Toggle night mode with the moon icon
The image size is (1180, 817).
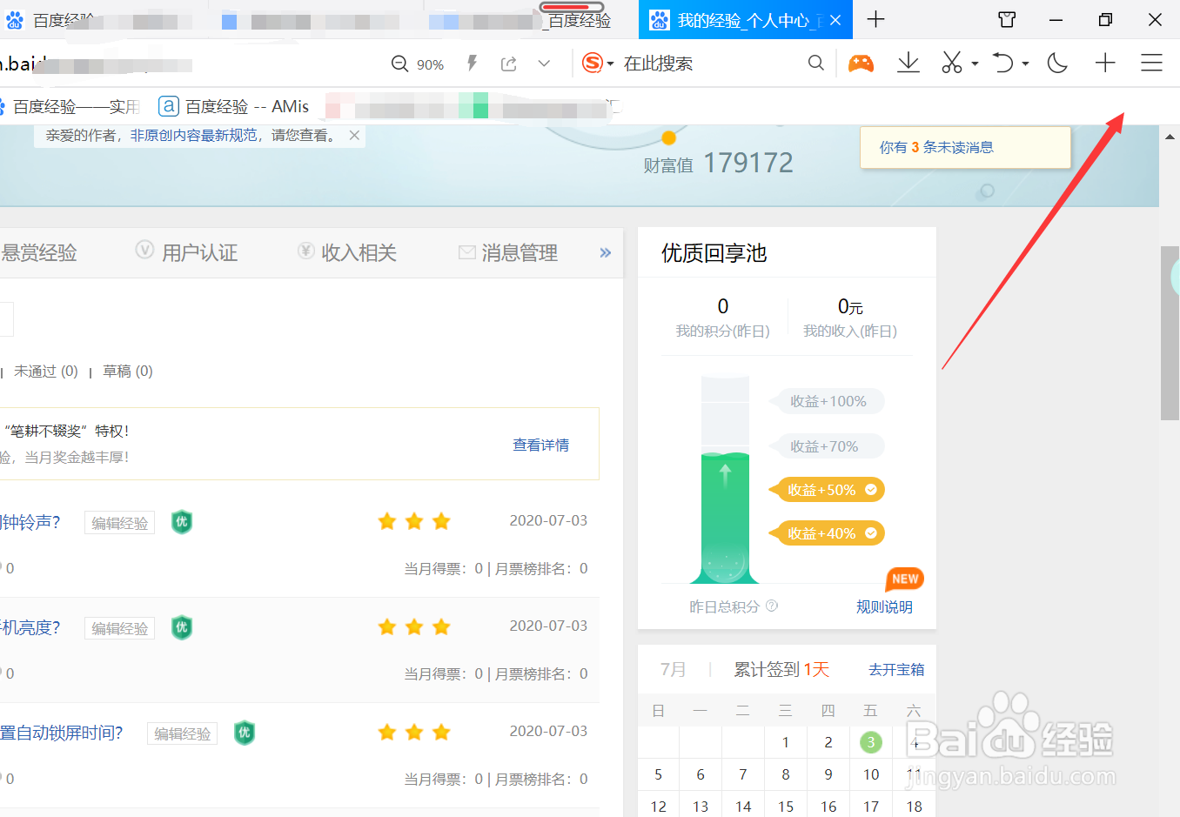coord(1056,63)
